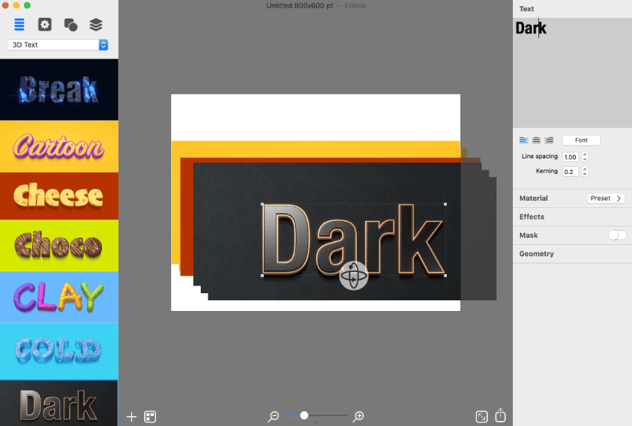
Task: Click the zoom in magnifier icon
Action: [358, 416]
